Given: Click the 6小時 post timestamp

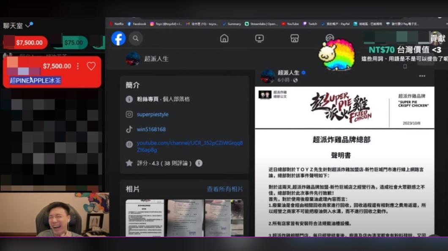Looking at the screenshot, I should coord(284,80).
